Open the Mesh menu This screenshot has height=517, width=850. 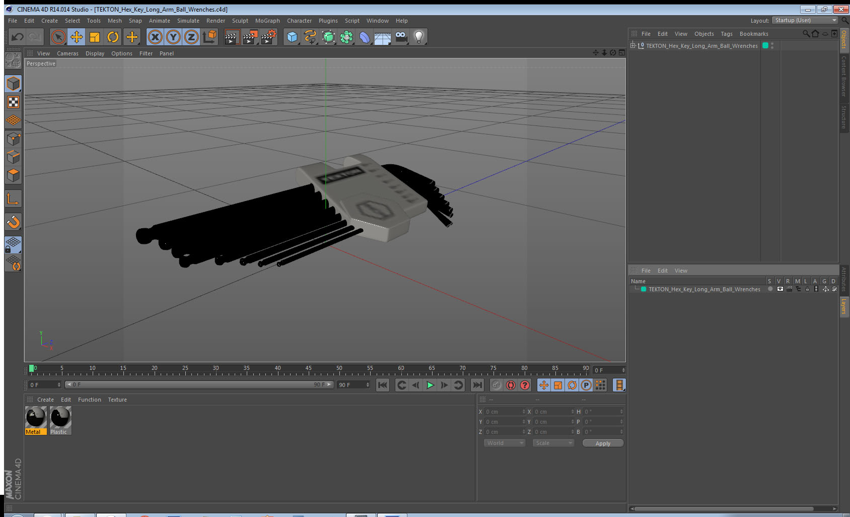click(114, 21)
